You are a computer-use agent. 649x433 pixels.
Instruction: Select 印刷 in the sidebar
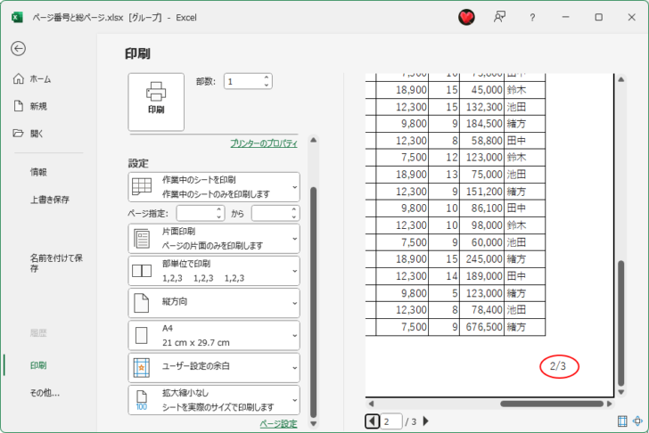[38, 365]
